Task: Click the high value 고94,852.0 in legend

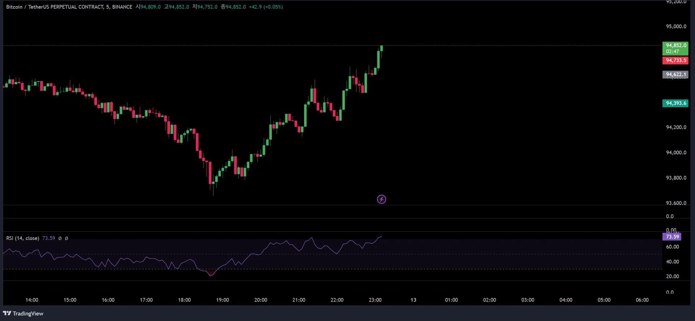Action: pos(177,7)
